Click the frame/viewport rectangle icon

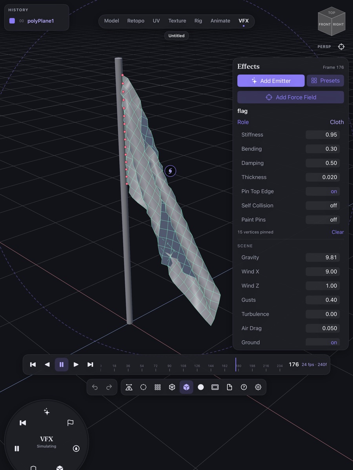coord(215,387)
